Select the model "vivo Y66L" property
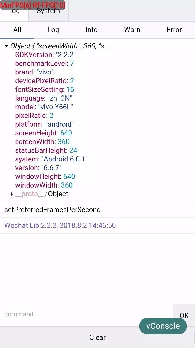Image resolution: width=195 pixels, height=348 pixels. point(44,107)
